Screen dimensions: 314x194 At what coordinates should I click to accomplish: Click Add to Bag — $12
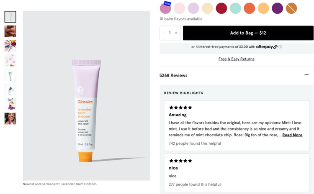click(248, 33)
